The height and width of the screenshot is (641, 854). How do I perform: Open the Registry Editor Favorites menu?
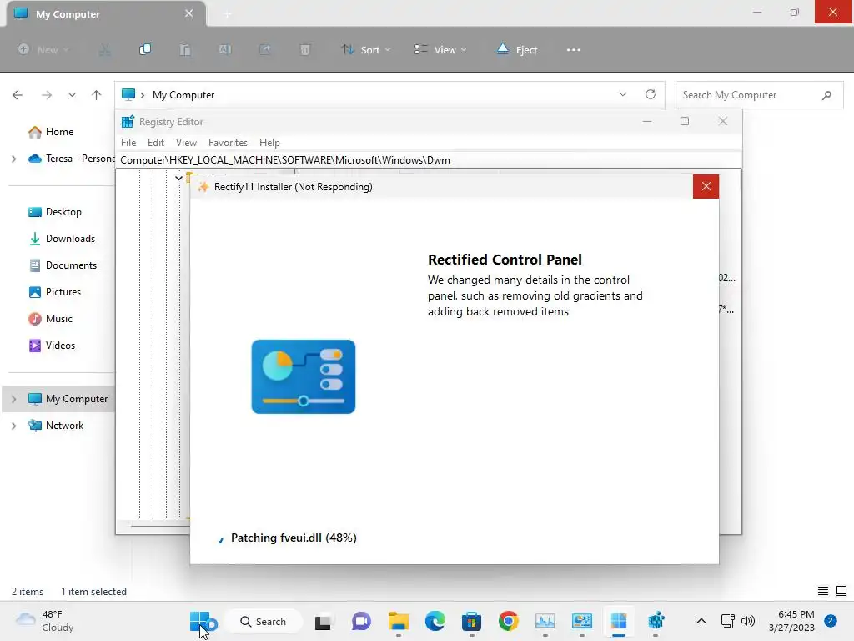tap(228, 142)
